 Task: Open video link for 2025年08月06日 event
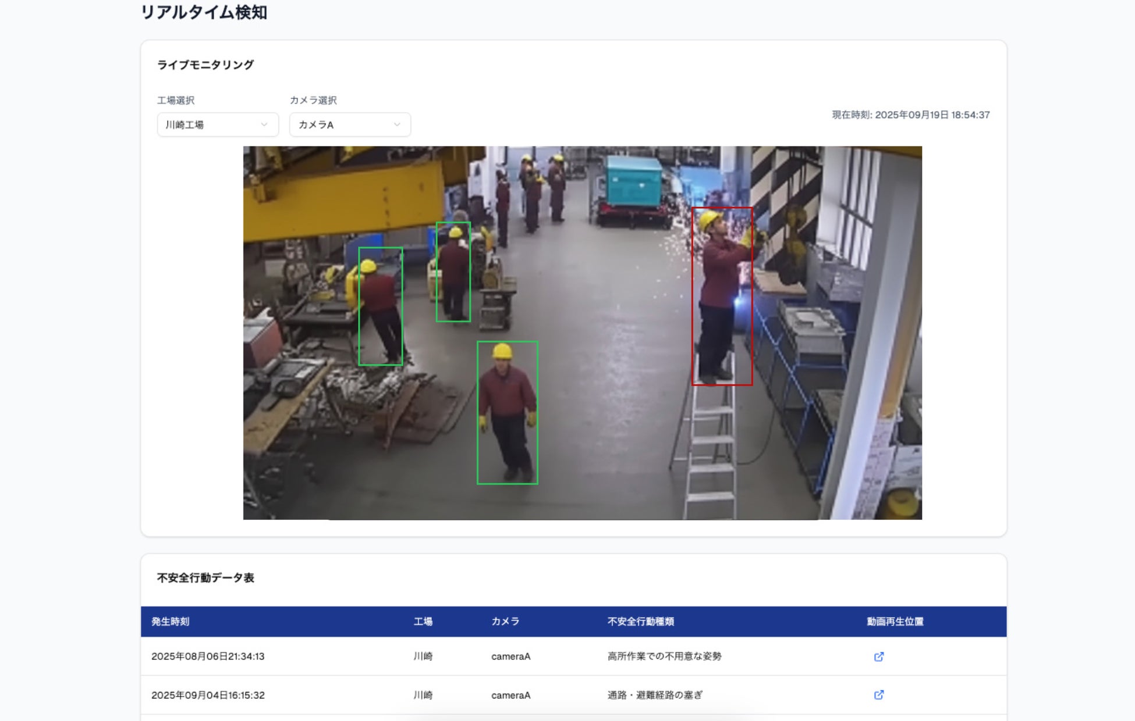coord(878,656)
